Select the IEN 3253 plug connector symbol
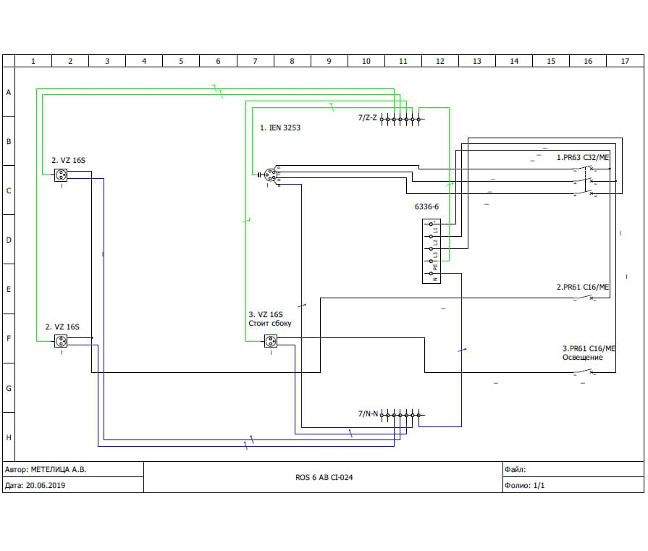The width and height of the screenshot is (648, 551). 270,174
